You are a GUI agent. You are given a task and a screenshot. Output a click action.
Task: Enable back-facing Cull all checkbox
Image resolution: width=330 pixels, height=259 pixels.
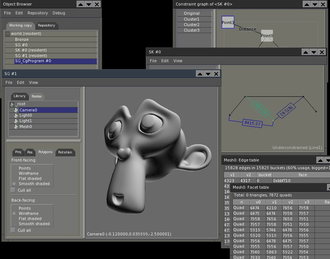(x=13, y=230)
